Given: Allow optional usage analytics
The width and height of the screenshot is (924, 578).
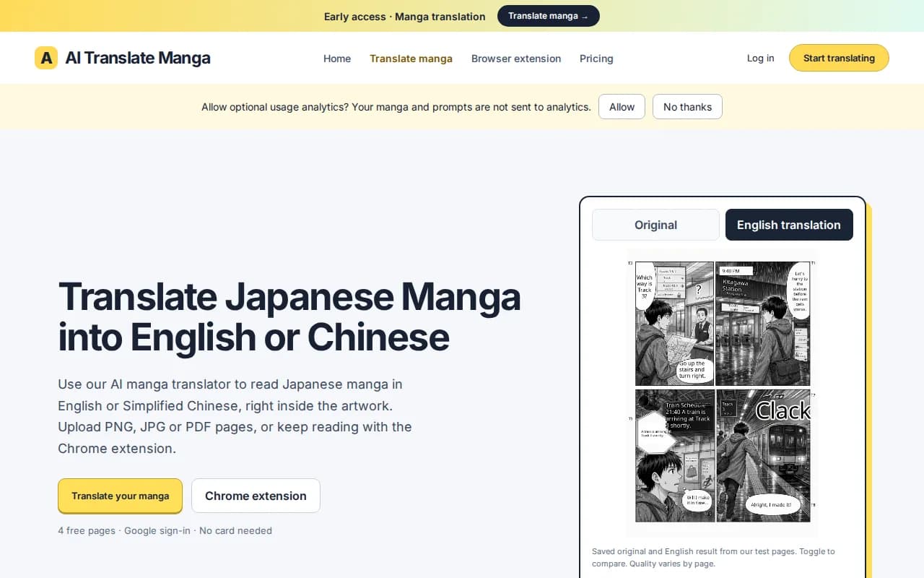Looking at the screenshot, I should pyautogui.click(x=622, y=107).
